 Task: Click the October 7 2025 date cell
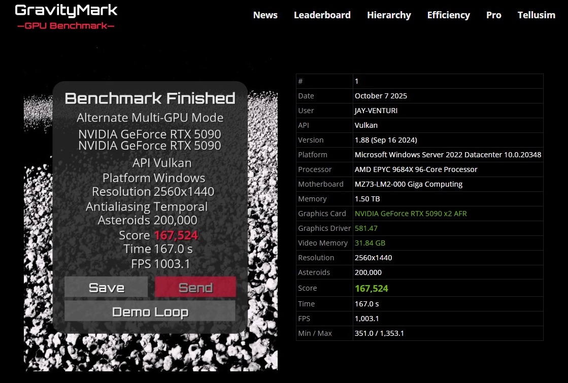pyautogui.click(x=381, y=96)
